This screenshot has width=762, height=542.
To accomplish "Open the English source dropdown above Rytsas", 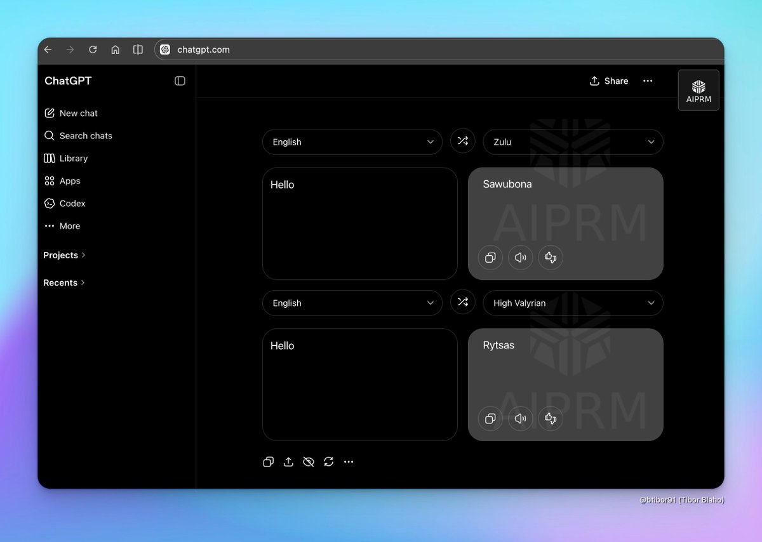I will click(352, 303).
